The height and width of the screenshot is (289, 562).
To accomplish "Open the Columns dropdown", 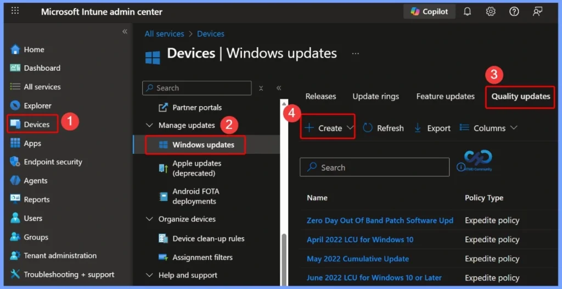I will click(x=488, y=128).
